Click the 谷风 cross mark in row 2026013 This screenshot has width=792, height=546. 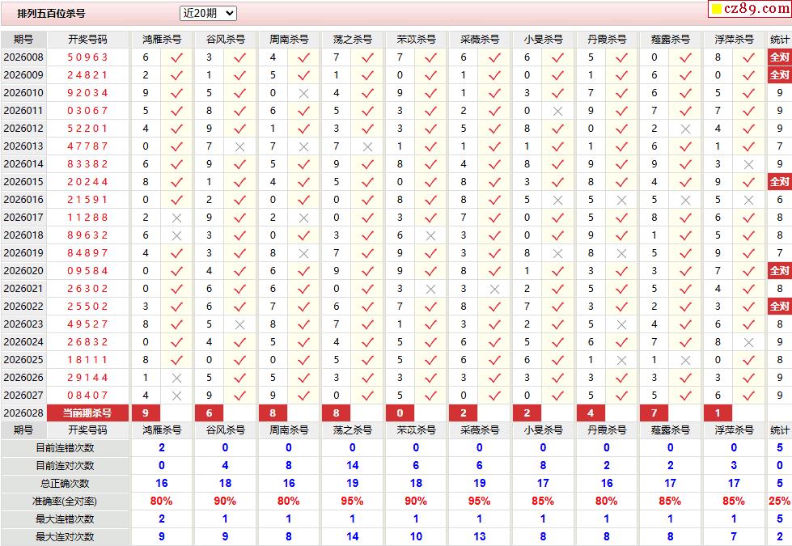point(240,146)
